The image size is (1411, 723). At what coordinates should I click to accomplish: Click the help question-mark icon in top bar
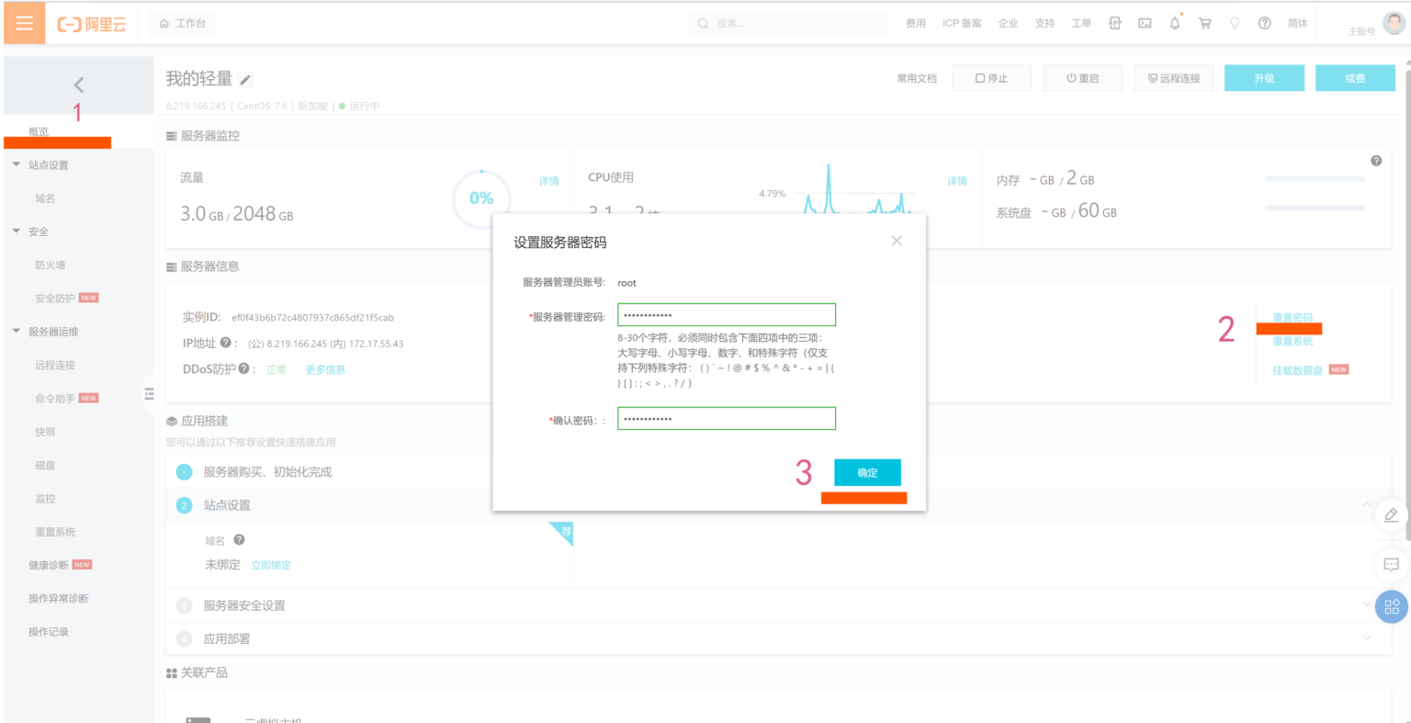point(1265,22)
